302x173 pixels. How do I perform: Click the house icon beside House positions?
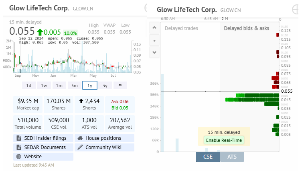point(80,138)
